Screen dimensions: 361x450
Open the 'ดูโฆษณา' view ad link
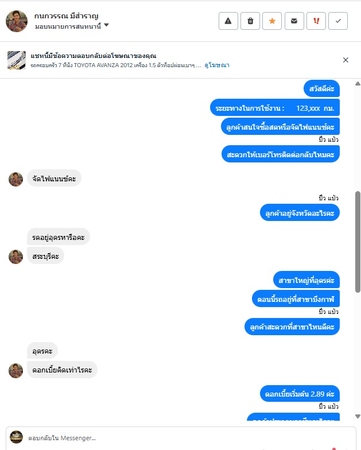click(217, 65)
